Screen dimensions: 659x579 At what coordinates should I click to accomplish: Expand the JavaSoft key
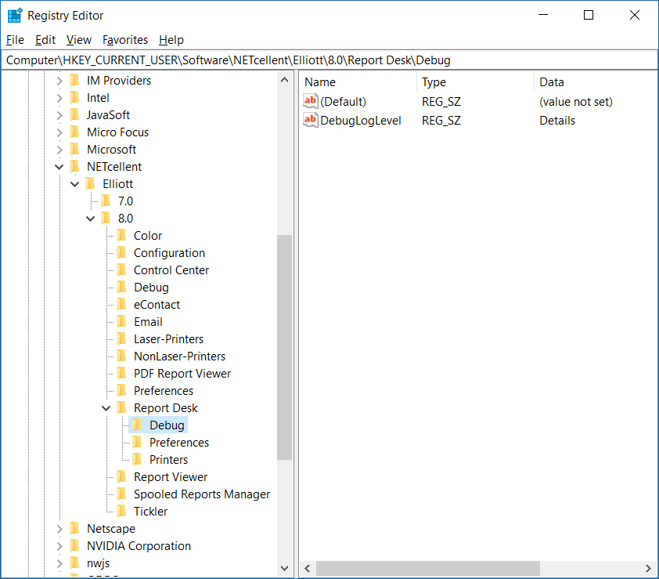[x=59, y=115]
